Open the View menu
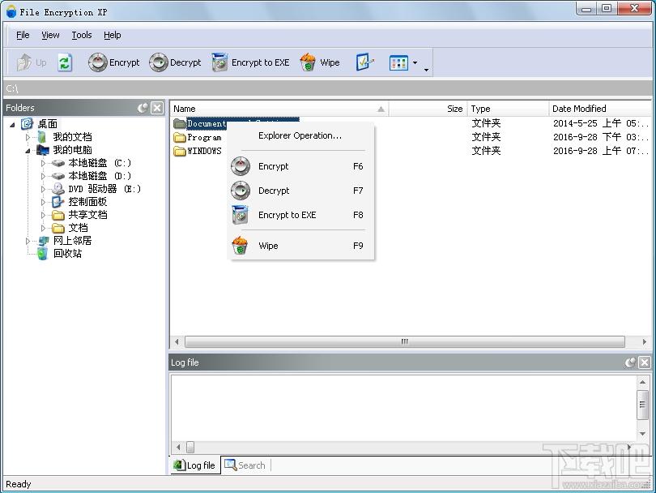 (x=50, y=35)
